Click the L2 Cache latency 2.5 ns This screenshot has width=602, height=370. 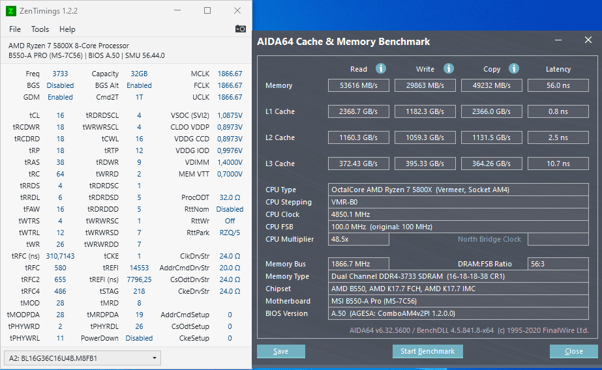(558, 137)
